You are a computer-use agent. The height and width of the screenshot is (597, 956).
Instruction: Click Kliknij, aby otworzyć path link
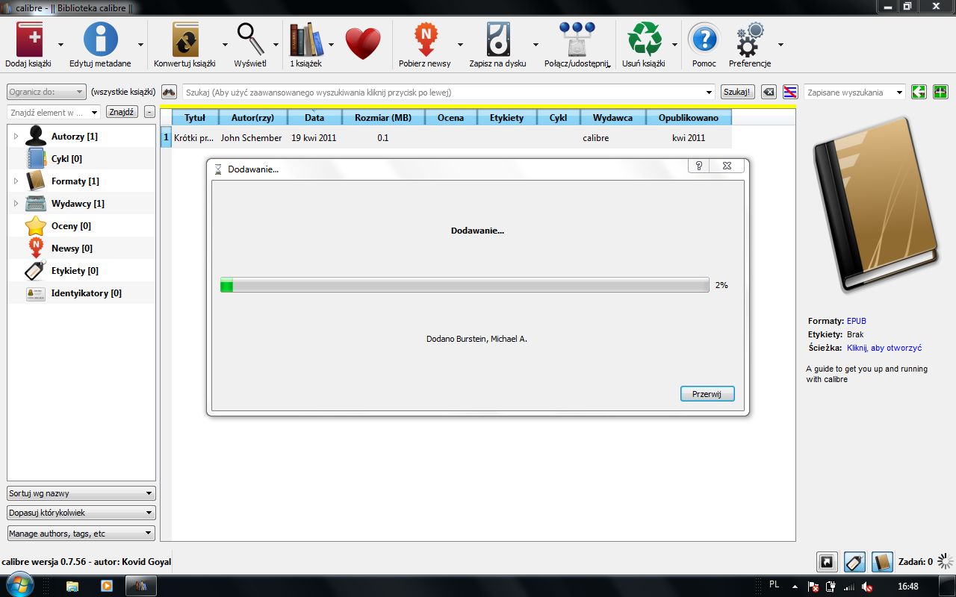tap(884, 348)
